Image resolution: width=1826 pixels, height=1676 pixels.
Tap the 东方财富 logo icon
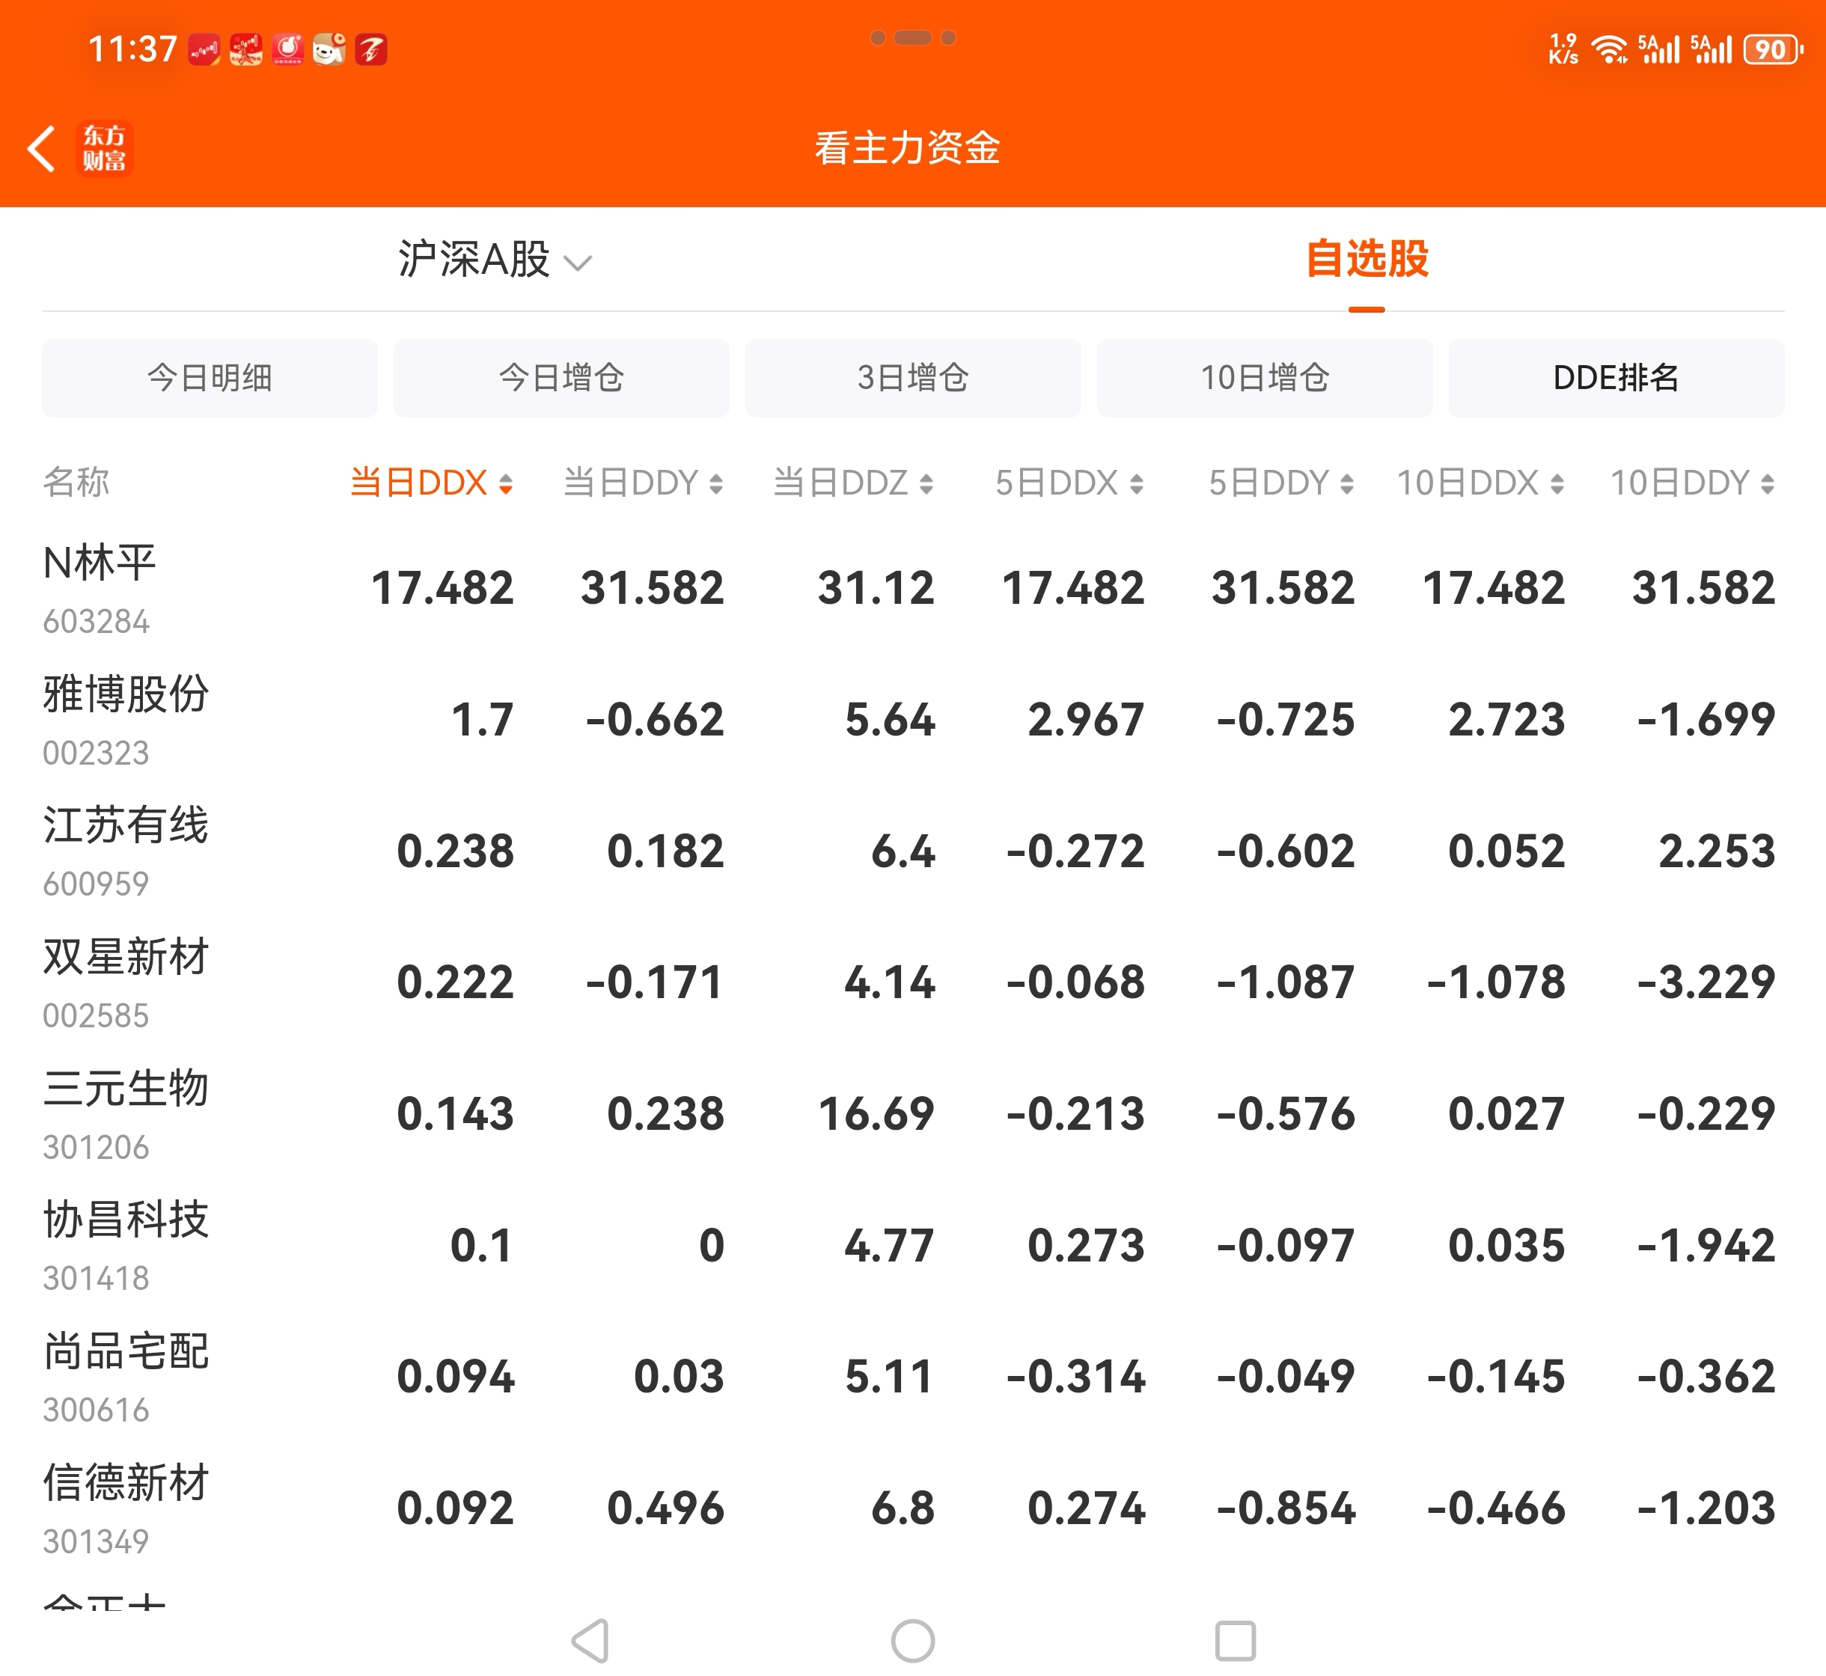(104, 149)
